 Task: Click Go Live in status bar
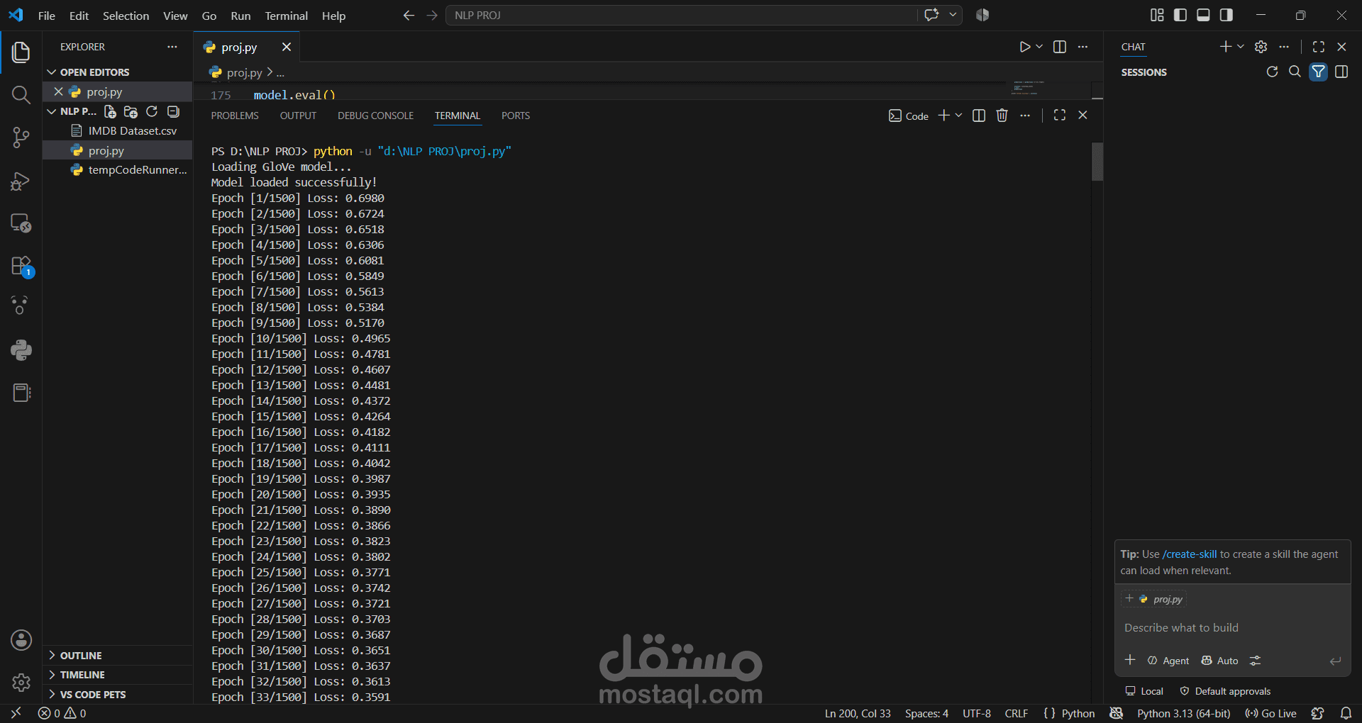coord(1270,714)
